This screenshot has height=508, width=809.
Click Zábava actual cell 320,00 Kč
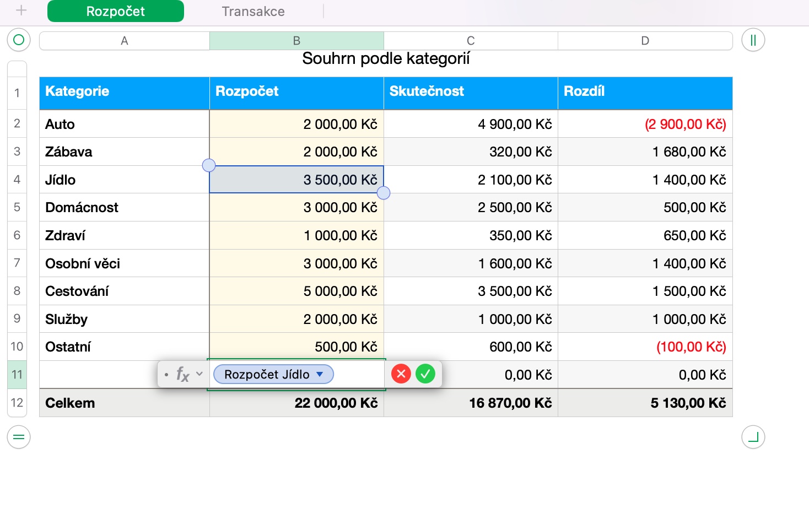coord(471,152)
